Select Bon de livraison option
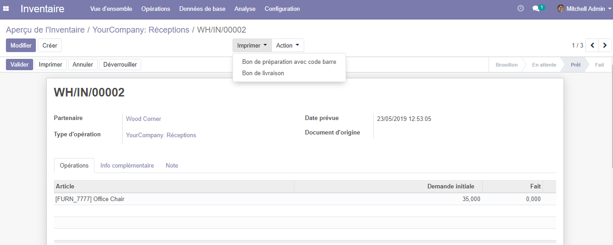Image resolution: width=613 pixels, height=245 pixels. (x=263, y=73)
